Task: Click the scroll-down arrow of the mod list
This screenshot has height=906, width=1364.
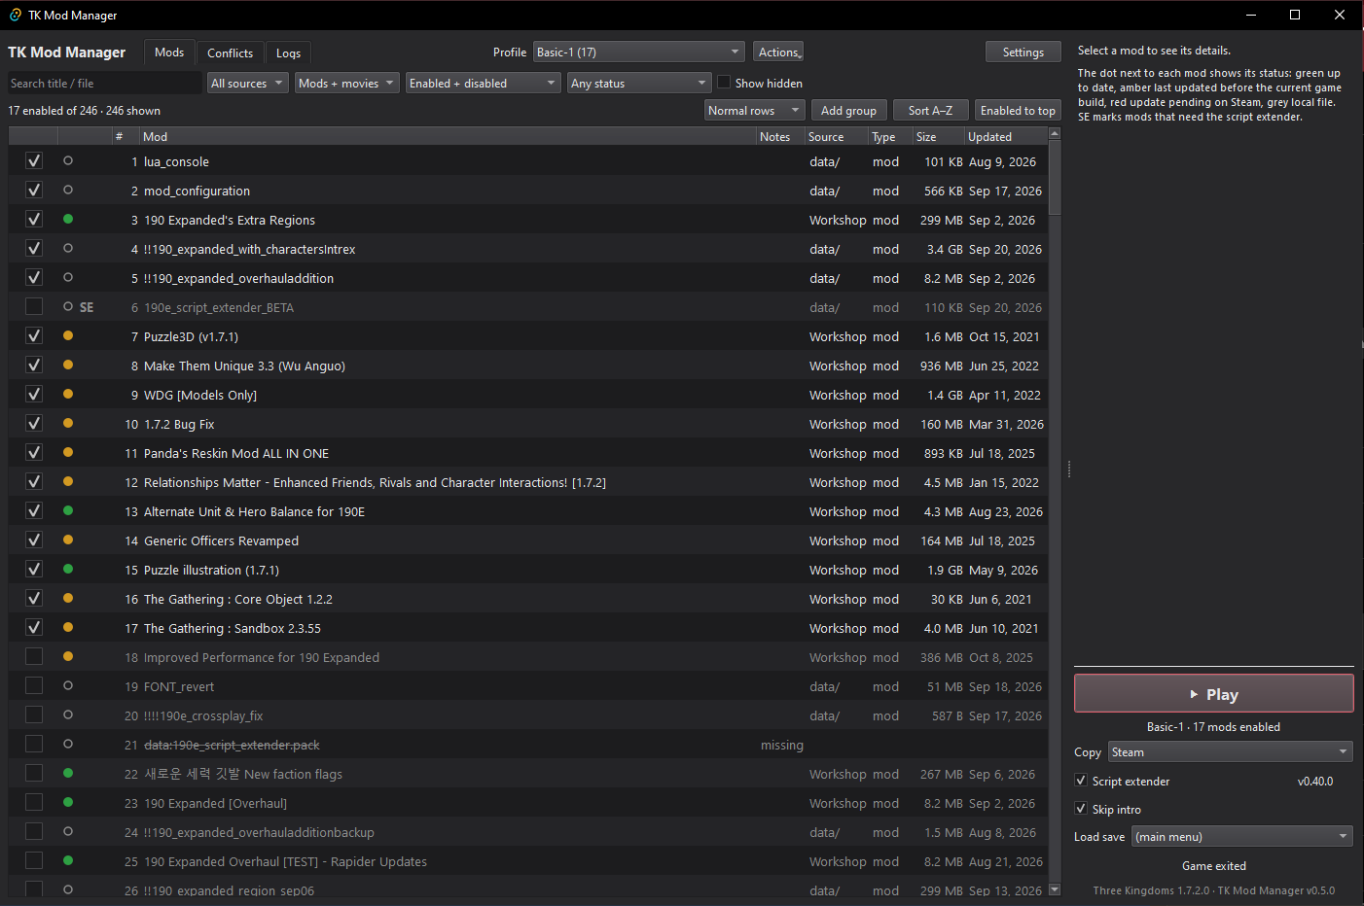Action: tap(1055, 889)
